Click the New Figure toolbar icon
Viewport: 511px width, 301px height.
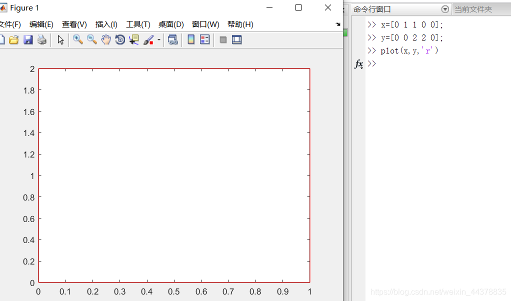(x=2, y=39)
